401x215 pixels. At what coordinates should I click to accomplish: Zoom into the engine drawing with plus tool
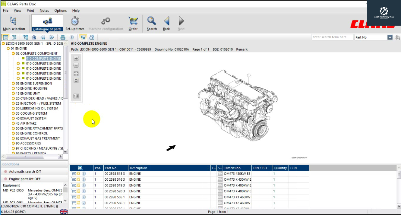pyautogui.click(x=75, y=58)
